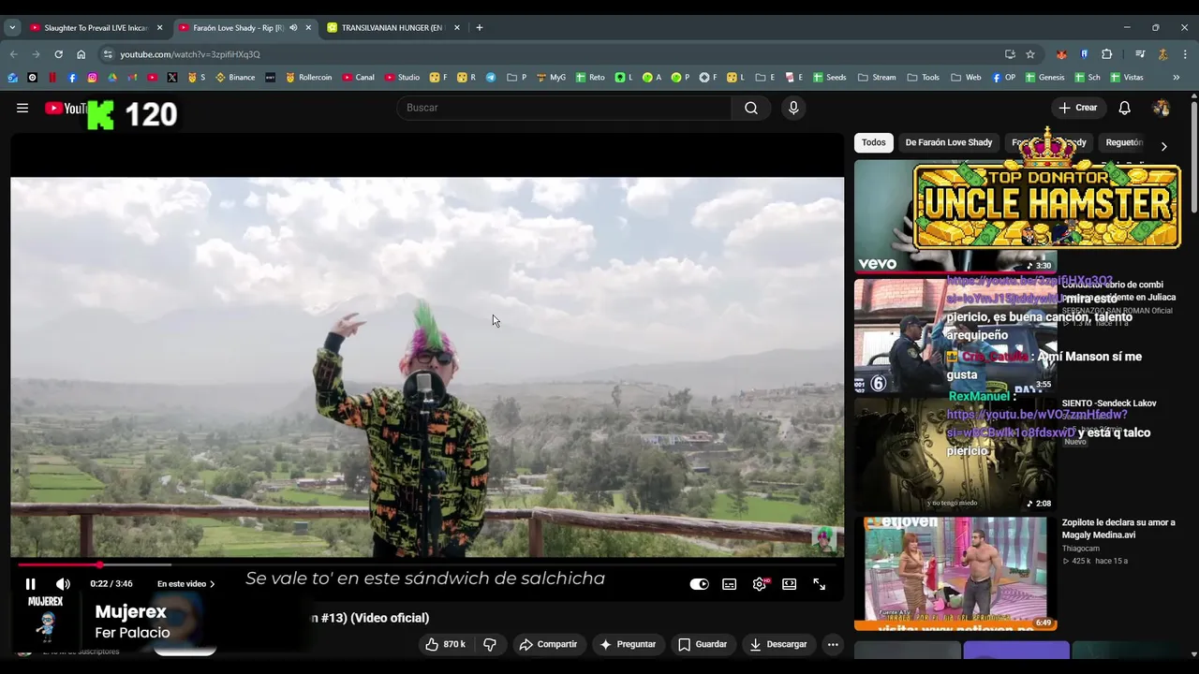Image resolution: width=1199 pixels, height=674 pixels.
Task: Click the search magnifier button
Action: (x=751, y=108)
